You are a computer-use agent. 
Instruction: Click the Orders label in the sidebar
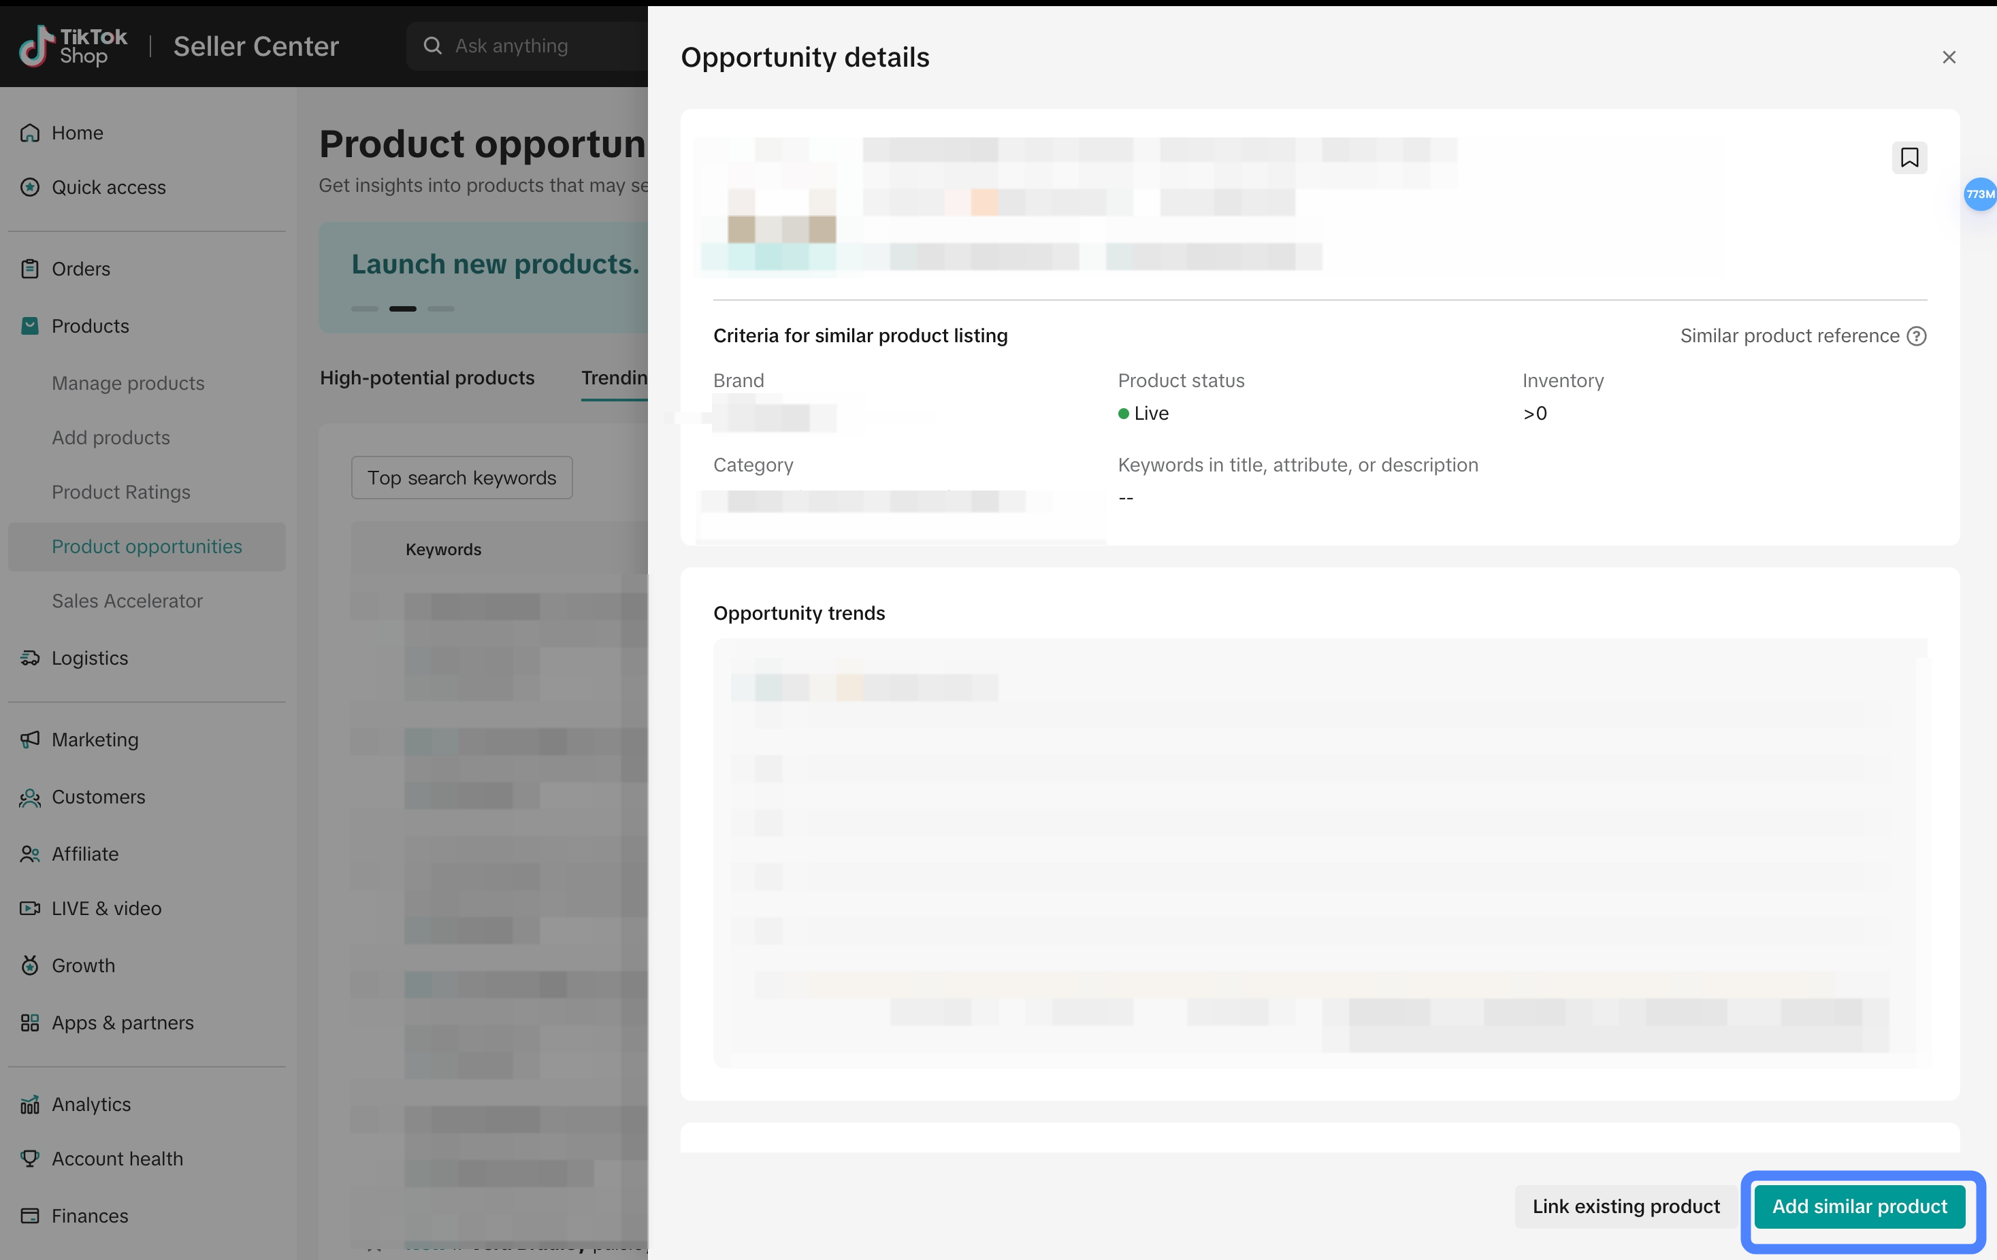(80, 269)
